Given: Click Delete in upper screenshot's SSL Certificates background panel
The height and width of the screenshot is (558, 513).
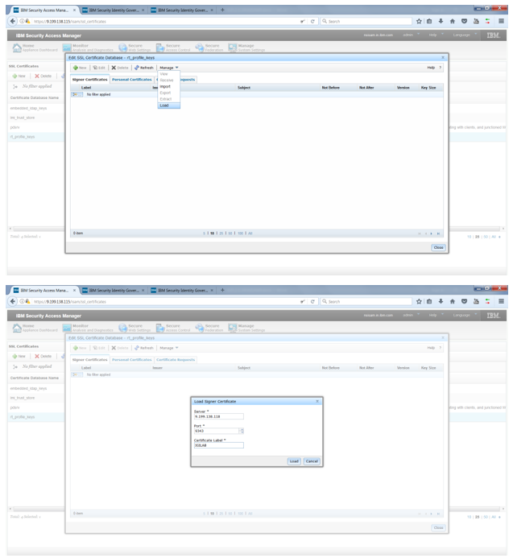Looking at the screenshot, I should pos(43,76).
